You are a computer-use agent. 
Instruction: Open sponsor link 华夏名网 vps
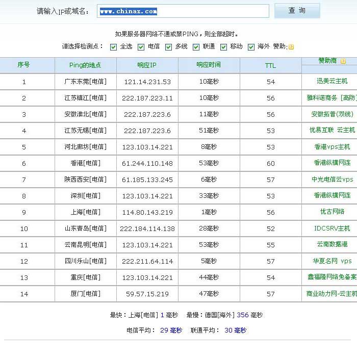point(332,261)
